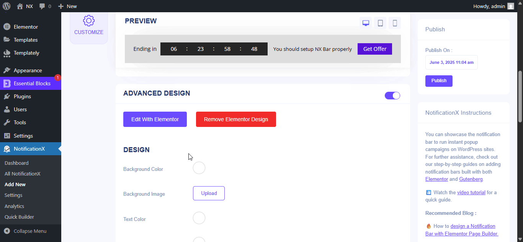Switch preview to tablet view

coord(380,23)
